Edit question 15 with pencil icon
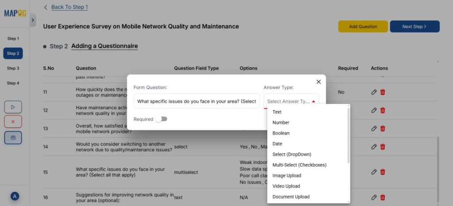This screenshot has height=206, width=453. click(x=374, y=172)
